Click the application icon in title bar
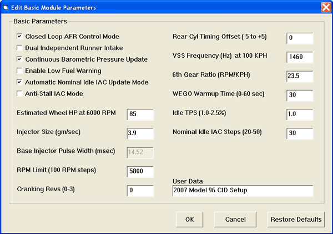Viewport: 333px width, 234px height. pos(7,7)
